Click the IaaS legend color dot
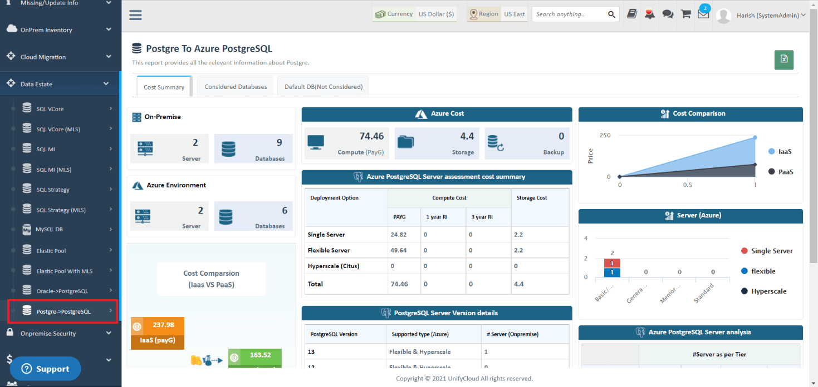 click(771, 151)
